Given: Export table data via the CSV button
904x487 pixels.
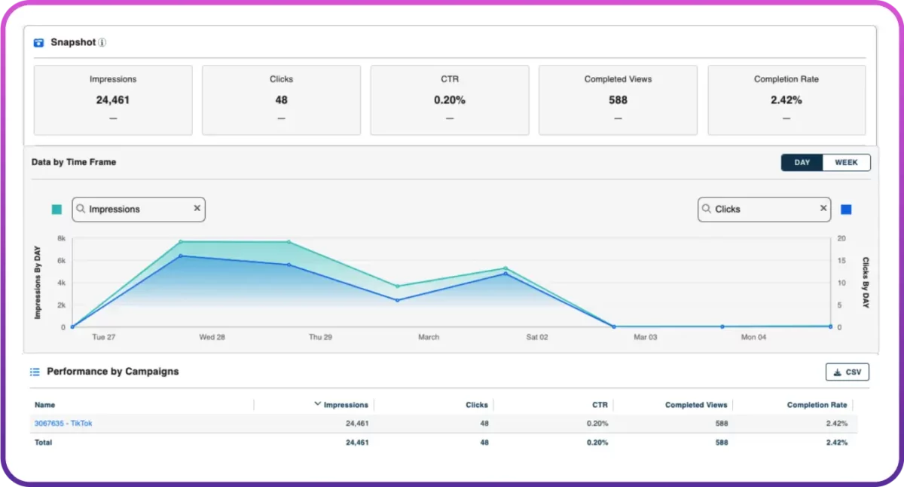Looking at the screenshot, I should tap(847, 372).
